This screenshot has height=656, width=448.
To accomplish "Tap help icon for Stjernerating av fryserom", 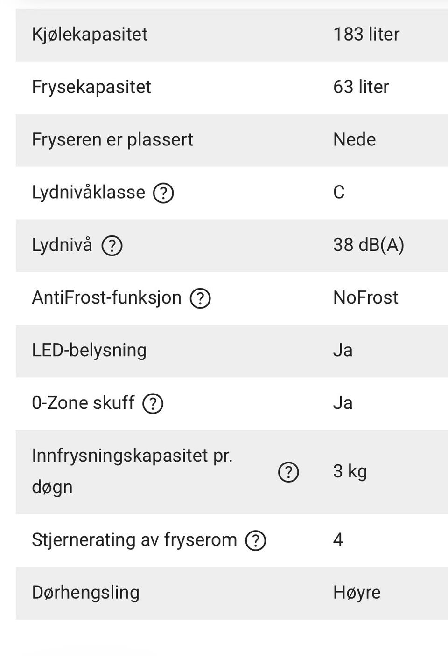I will (x=255, y=541).
